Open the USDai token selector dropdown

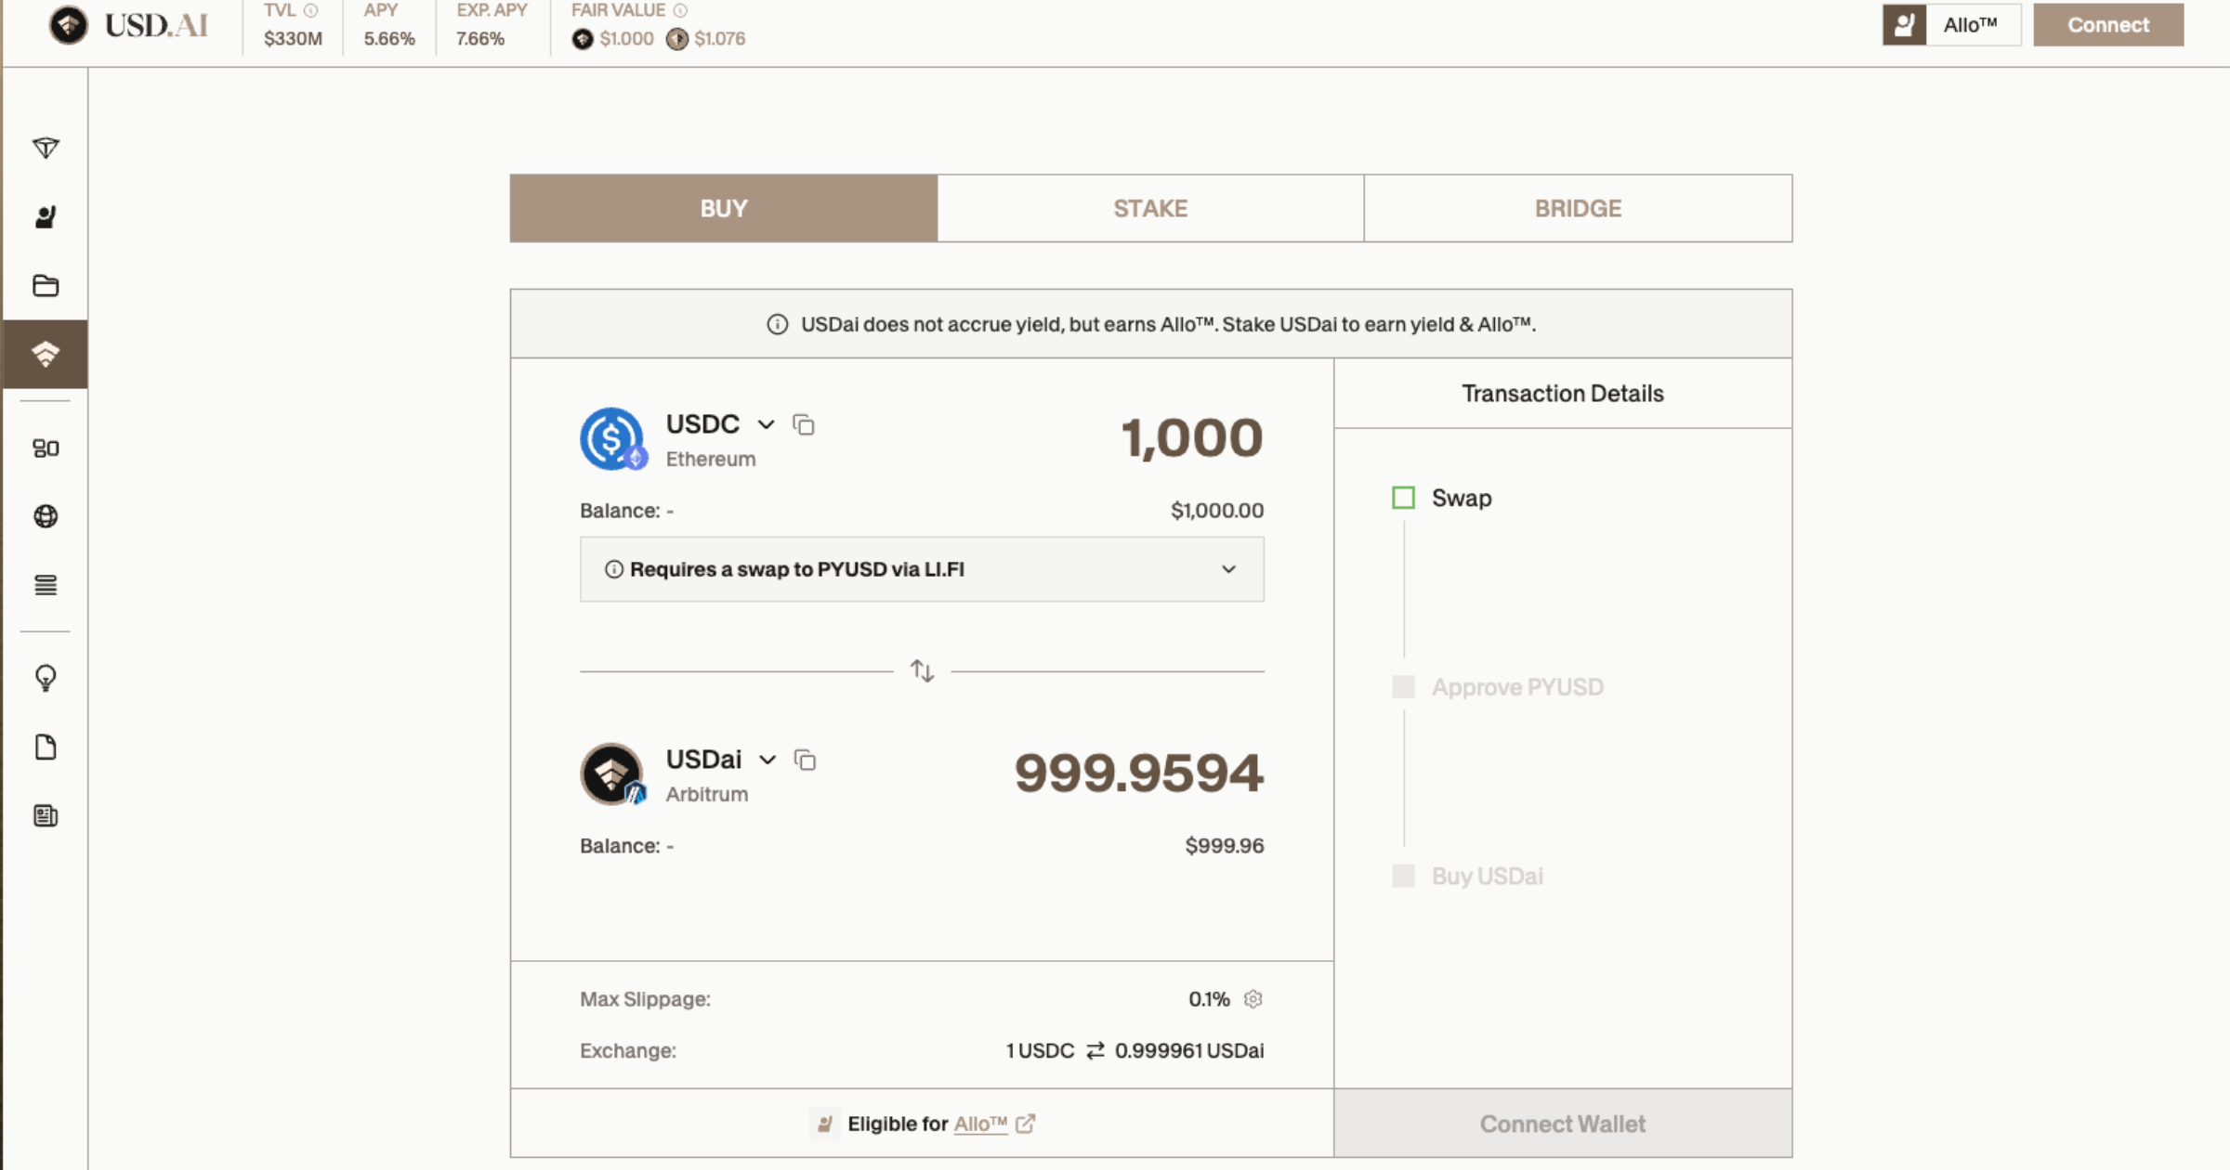tap(767, 760)
